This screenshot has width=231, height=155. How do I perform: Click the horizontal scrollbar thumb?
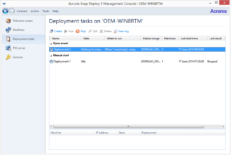click(129, 127)
